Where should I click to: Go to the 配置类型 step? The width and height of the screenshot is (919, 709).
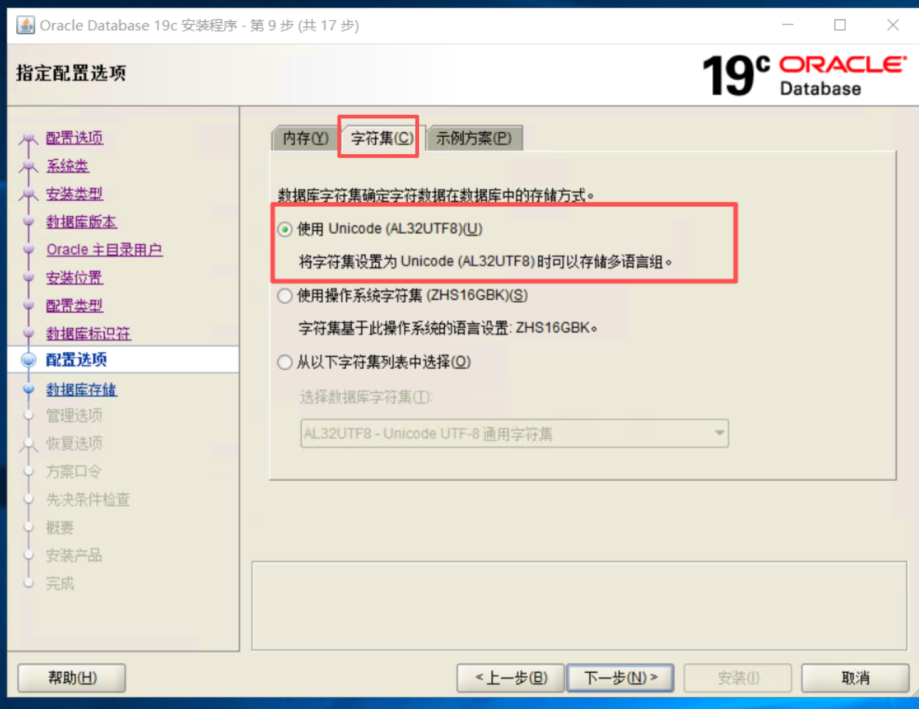[75, 306]
